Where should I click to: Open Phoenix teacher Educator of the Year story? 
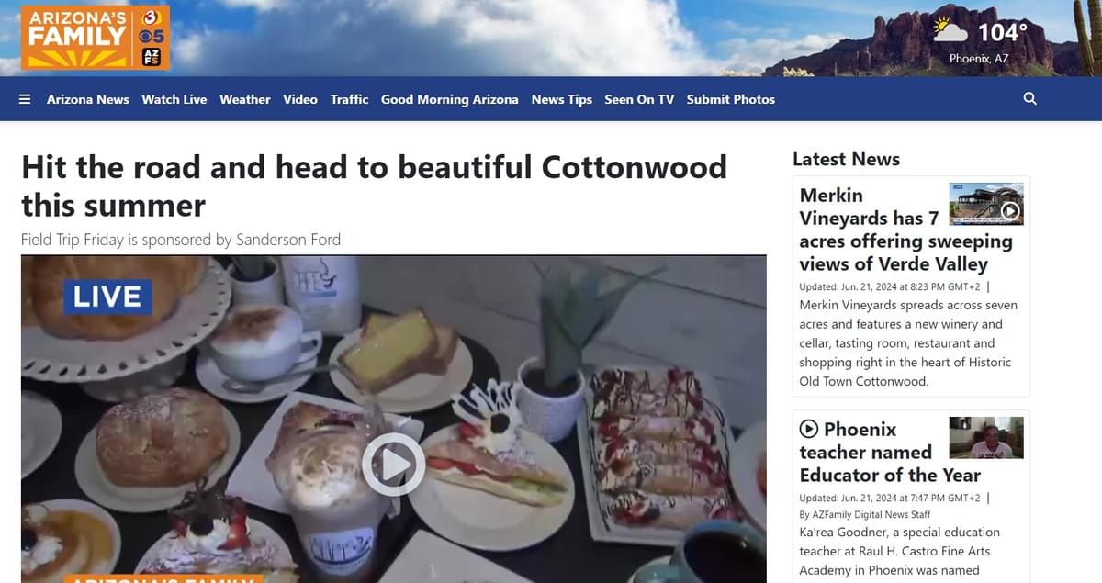point(890,452)
